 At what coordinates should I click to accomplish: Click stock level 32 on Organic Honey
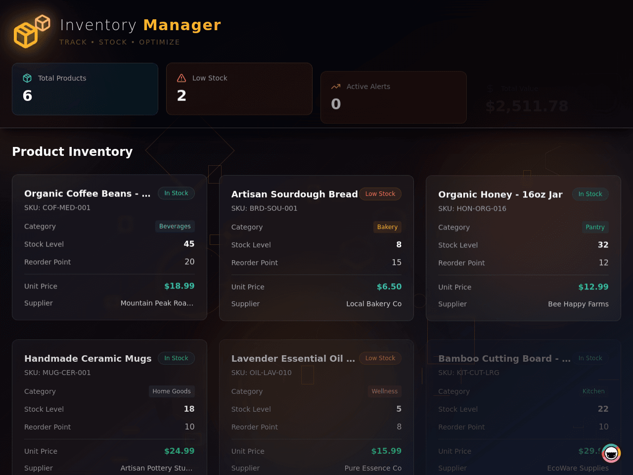(x=603, y=245)
